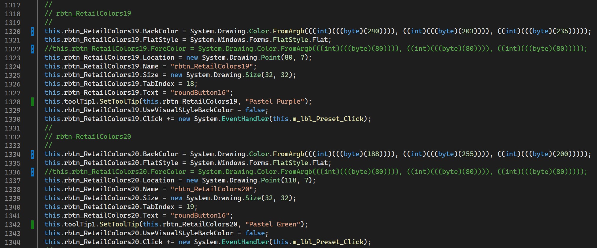Click the byte value 203 on line 1320
Viewport: 597px width, 248px height.
click(x=468, y=31)
